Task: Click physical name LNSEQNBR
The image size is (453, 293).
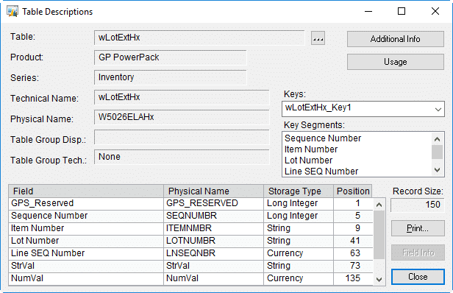Action: [190, 253]
